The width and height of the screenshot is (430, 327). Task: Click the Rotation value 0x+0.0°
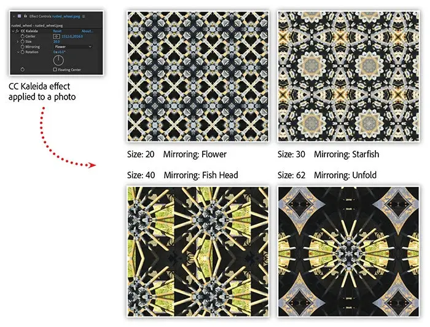coord(59,52)
